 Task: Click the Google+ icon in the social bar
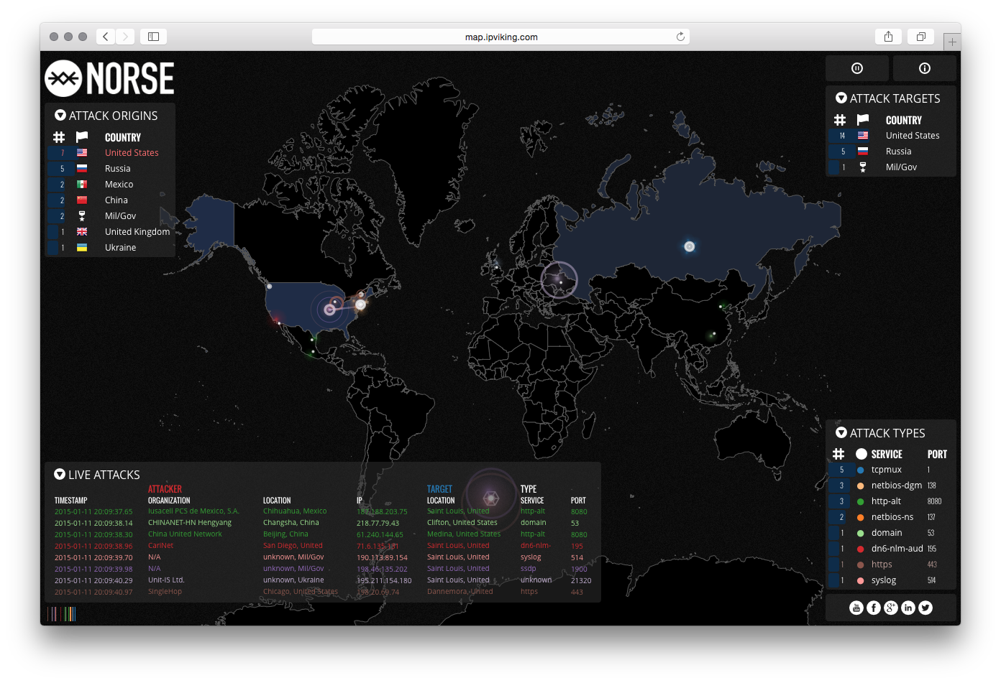(x=890, y=607)
